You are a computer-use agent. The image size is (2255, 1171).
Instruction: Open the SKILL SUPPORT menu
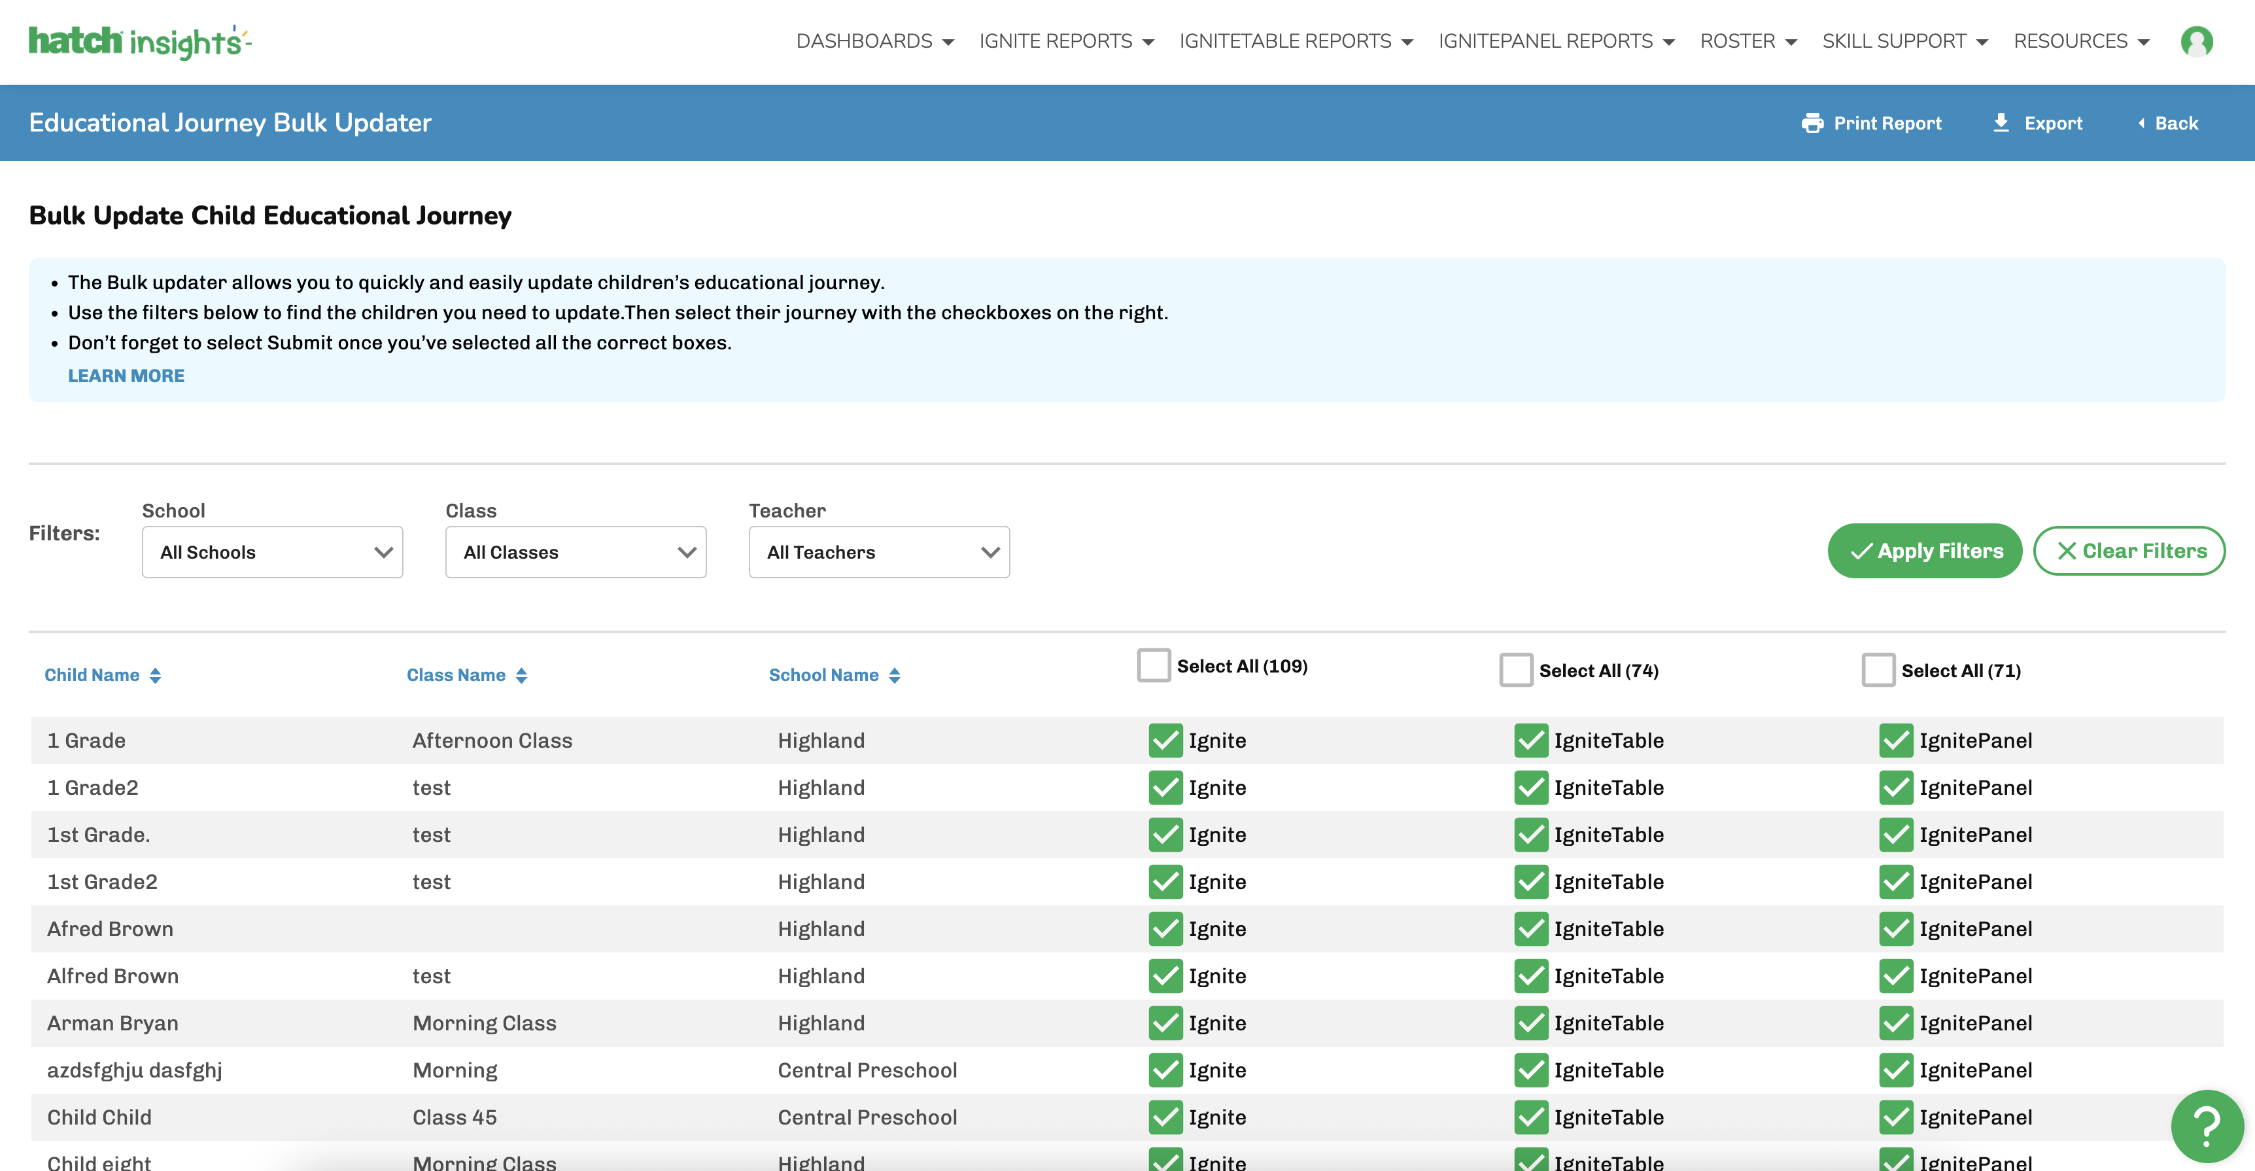(1905, 41)
